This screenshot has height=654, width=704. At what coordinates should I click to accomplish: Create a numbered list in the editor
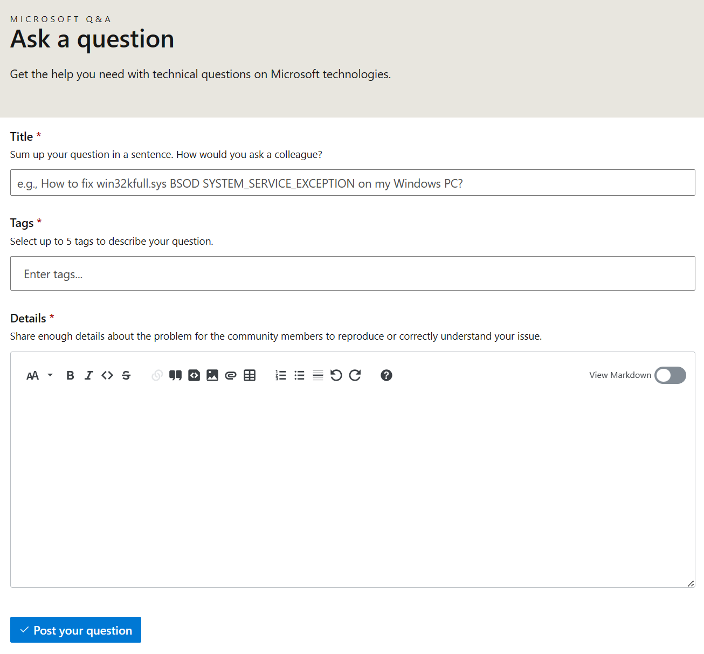[281, 375]
